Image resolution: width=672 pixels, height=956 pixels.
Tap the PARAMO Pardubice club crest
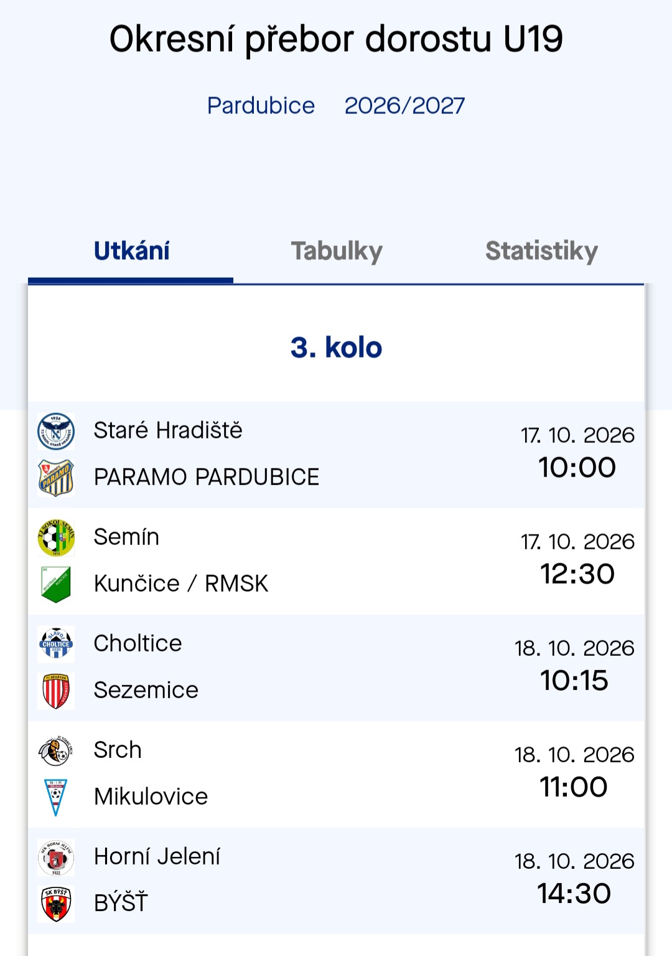(56, 478)
